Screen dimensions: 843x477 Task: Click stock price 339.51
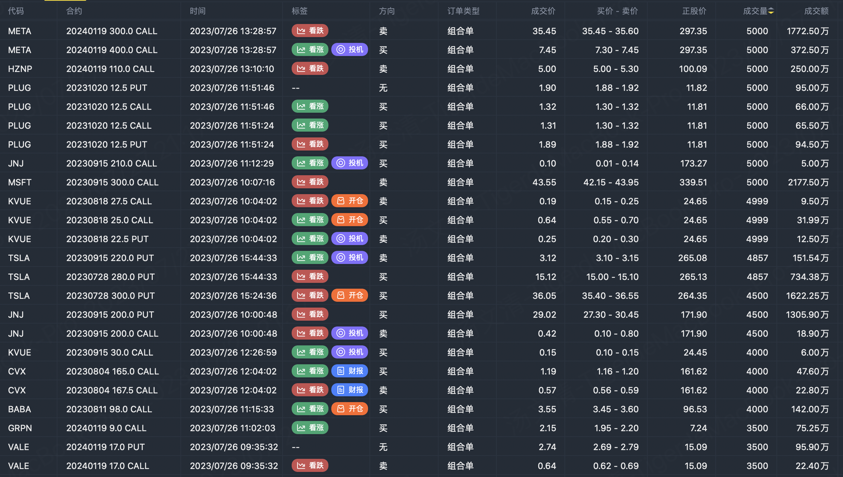pos(693,182)
